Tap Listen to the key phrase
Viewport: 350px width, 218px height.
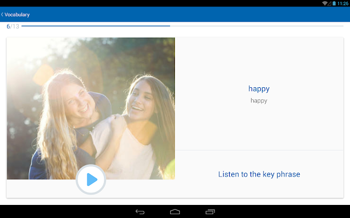click(x=259, y=174)
